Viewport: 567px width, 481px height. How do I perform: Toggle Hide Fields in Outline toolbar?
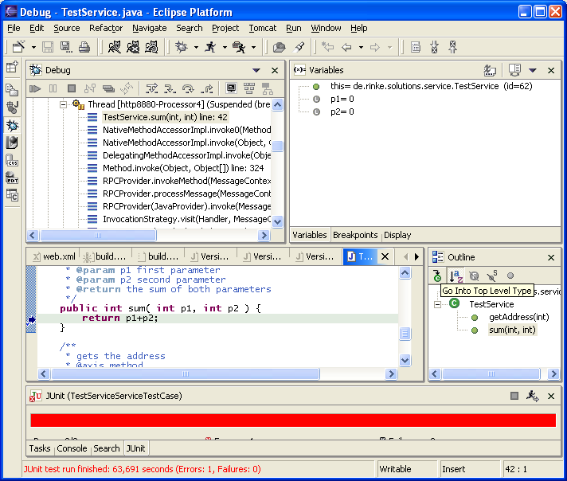coord(474,276)
